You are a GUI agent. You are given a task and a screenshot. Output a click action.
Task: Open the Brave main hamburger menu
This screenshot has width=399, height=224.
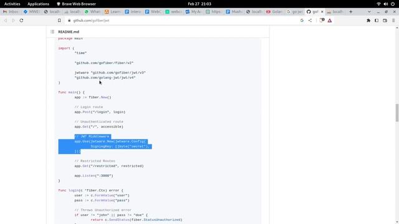[393, 21]
